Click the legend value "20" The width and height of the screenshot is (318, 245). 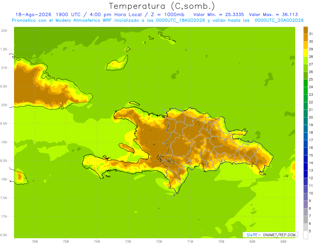point(311,117)
